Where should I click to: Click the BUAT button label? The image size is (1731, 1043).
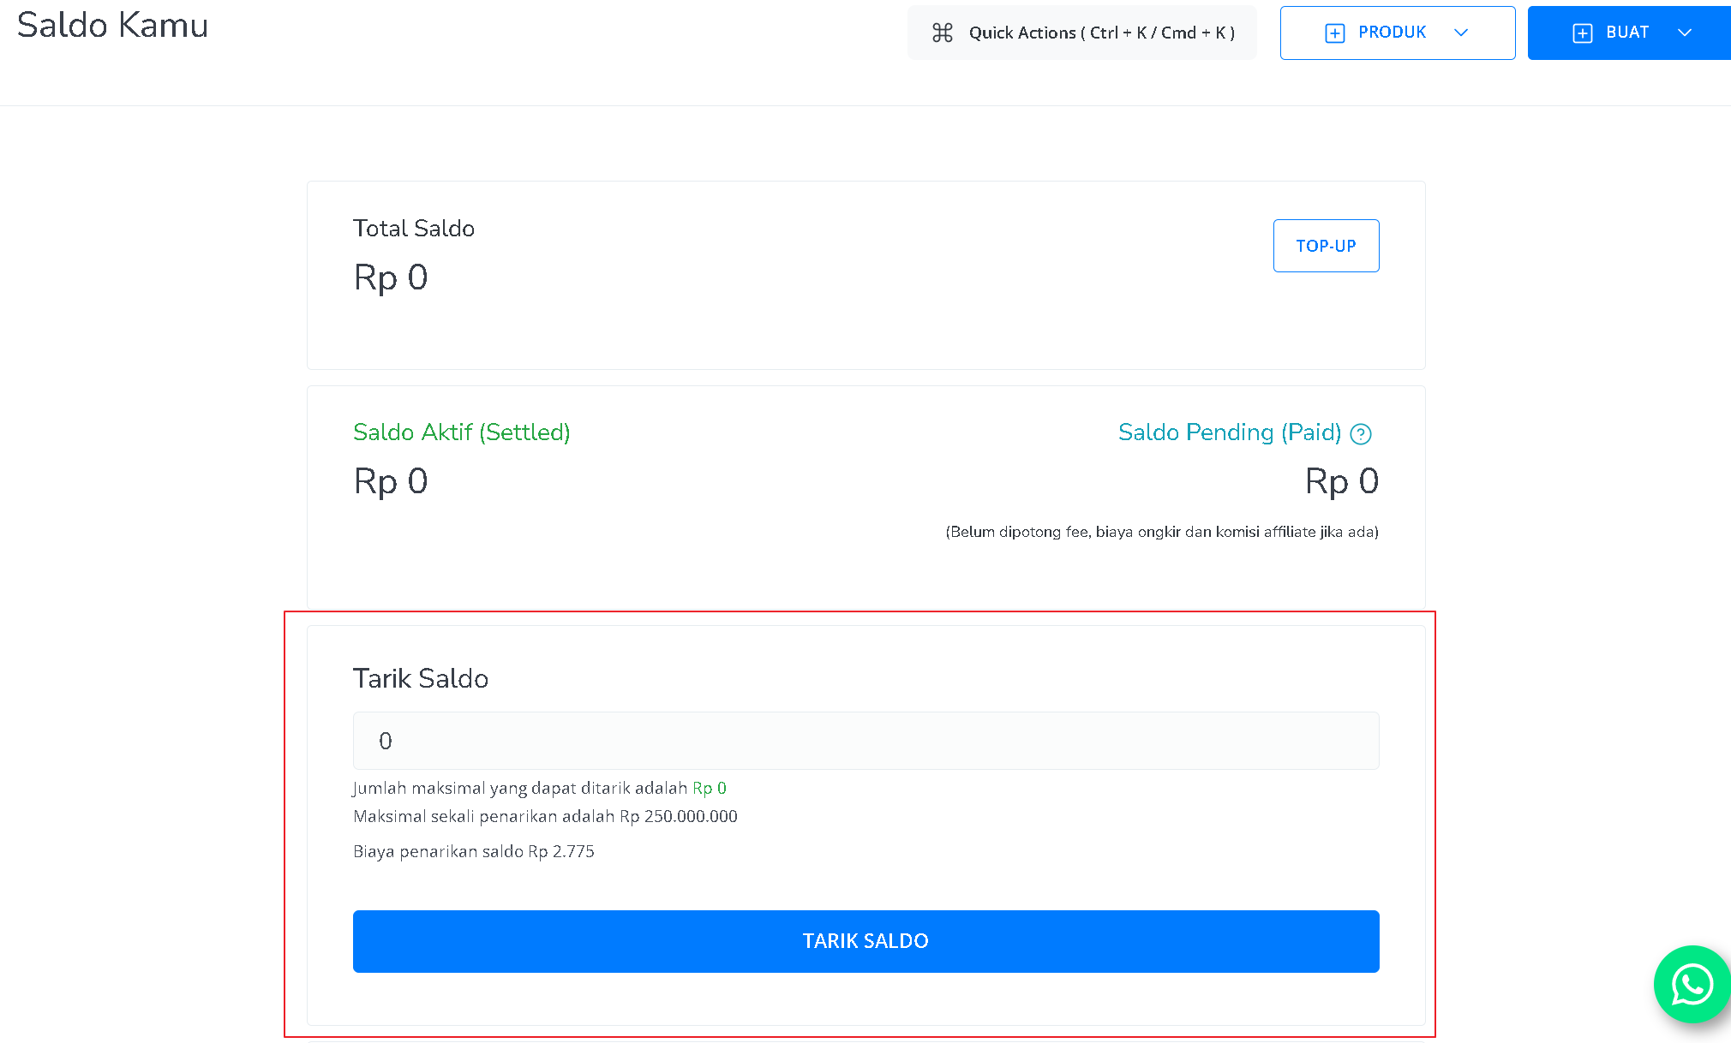pos(1627,33)
